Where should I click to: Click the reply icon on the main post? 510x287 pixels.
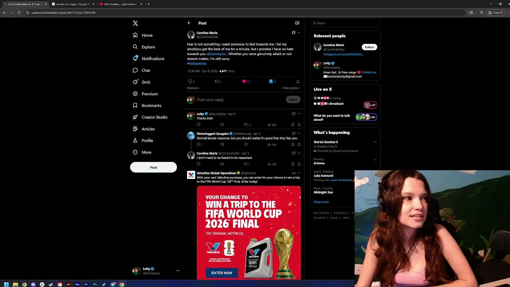coord(190,81)
